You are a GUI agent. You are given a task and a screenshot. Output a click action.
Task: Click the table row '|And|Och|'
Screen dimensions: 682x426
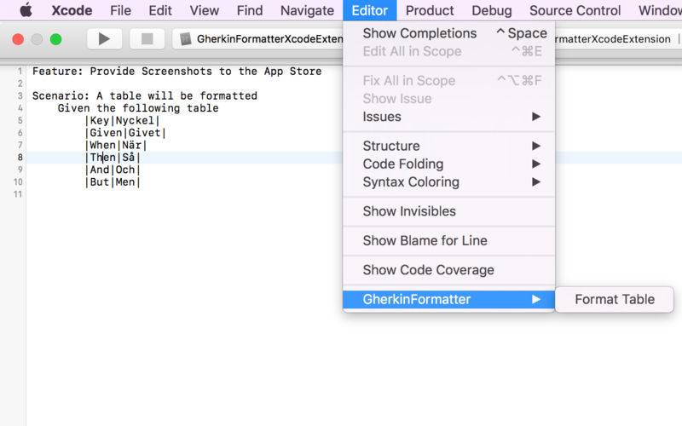click(x=113, y=170)
